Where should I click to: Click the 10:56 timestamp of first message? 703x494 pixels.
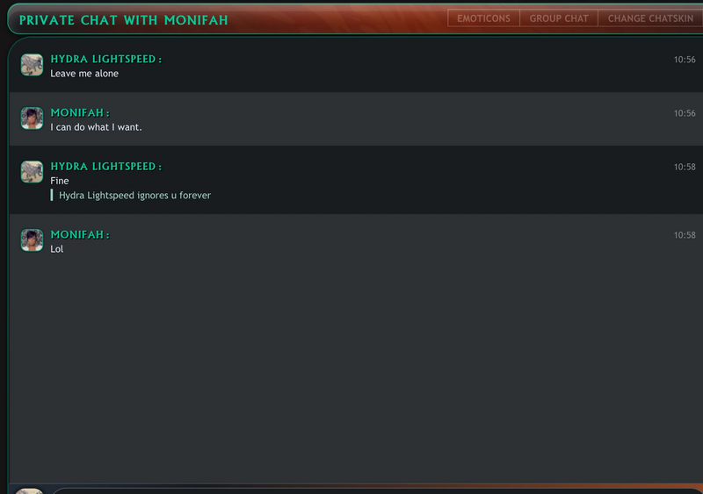click(685, 60)
